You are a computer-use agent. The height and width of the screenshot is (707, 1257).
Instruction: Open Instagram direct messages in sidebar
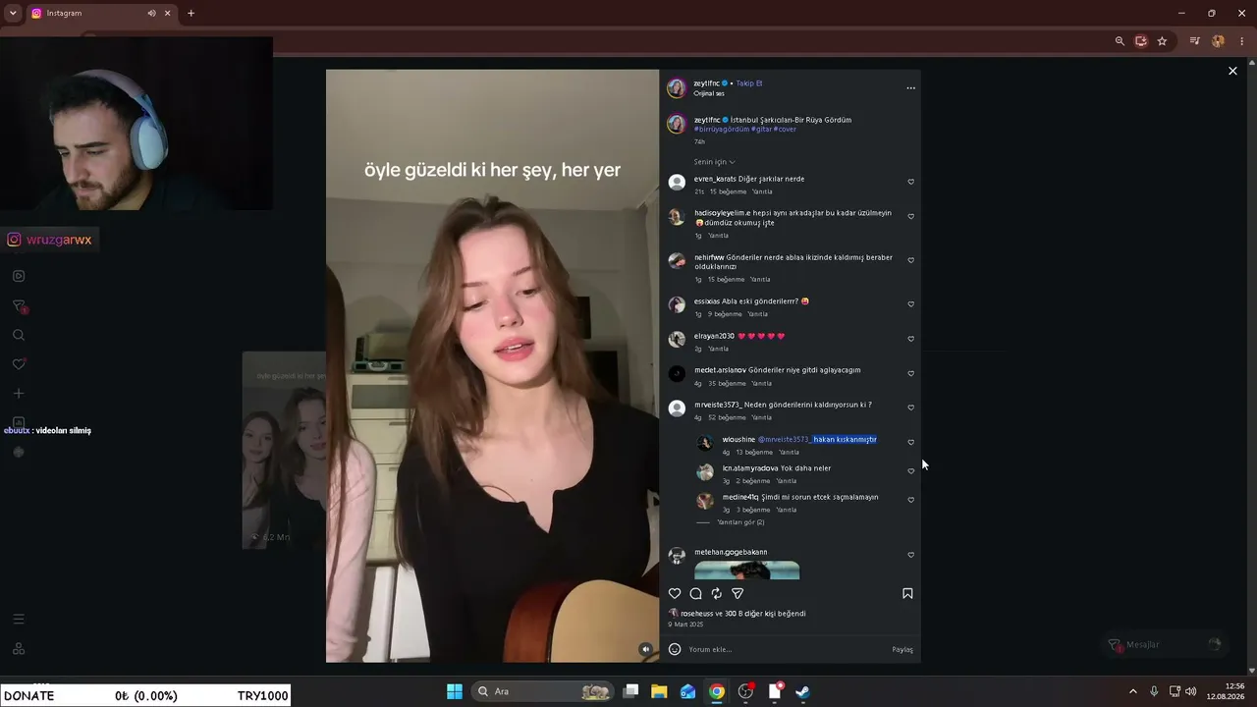pos(19,306)
